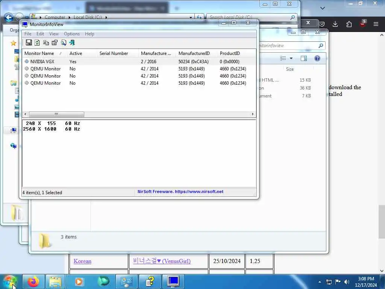Click the Copy Selected Items toolbar icon
This screenshot has width=385, height=289.
pos(46,43)
